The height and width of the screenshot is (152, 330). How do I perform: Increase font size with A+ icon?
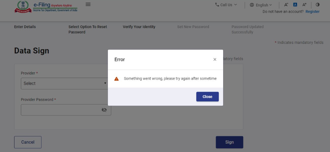pos(304,5)
